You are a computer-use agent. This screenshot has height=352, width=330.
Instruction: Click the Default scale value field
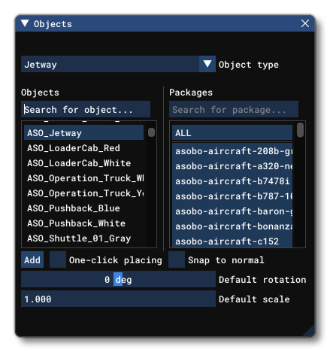[x=118, y=299]
